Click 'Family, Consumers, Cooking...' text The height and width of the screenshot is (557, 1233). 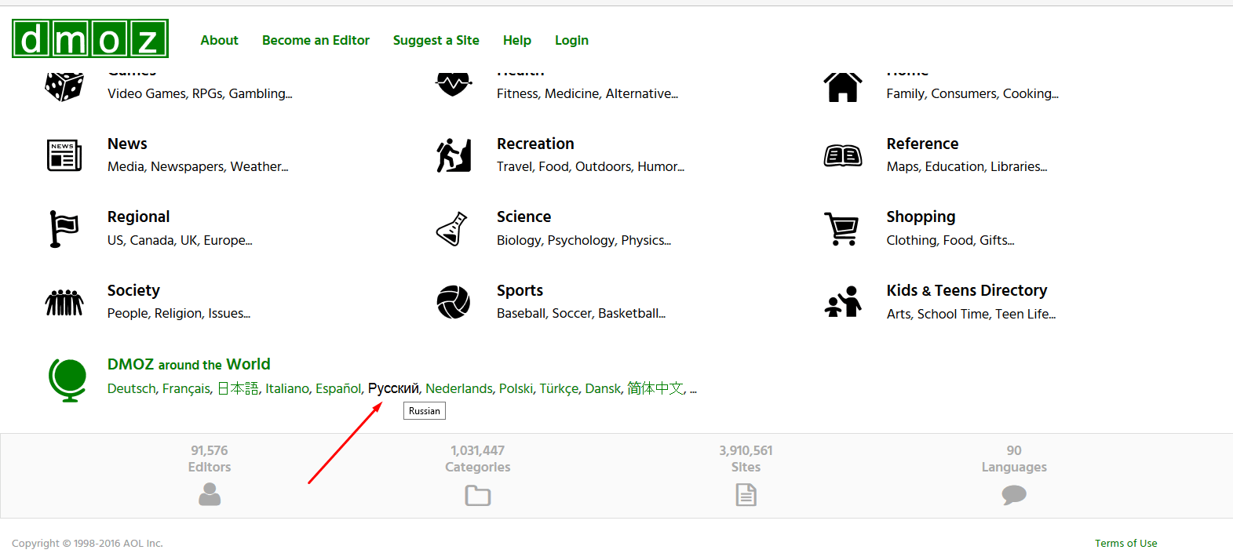coord(972,93)
